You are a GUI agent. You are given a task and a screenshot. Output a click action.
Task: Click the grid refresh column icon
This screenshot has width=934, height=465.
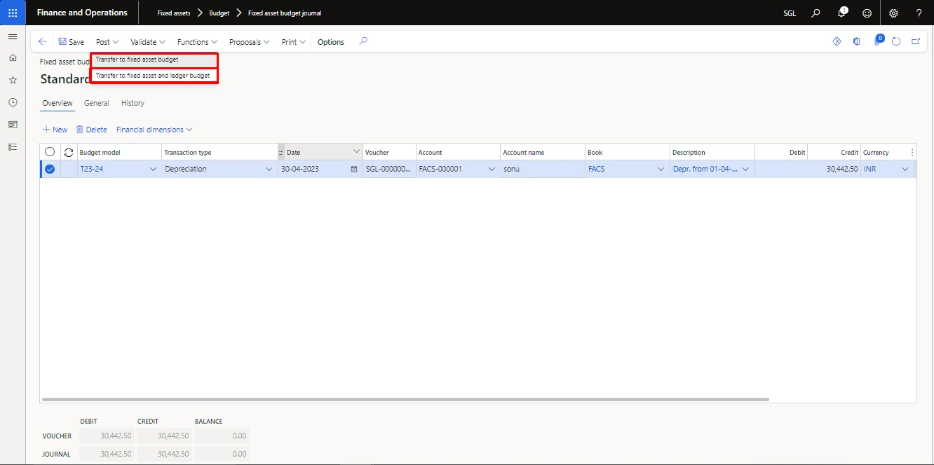coord(69,152)
